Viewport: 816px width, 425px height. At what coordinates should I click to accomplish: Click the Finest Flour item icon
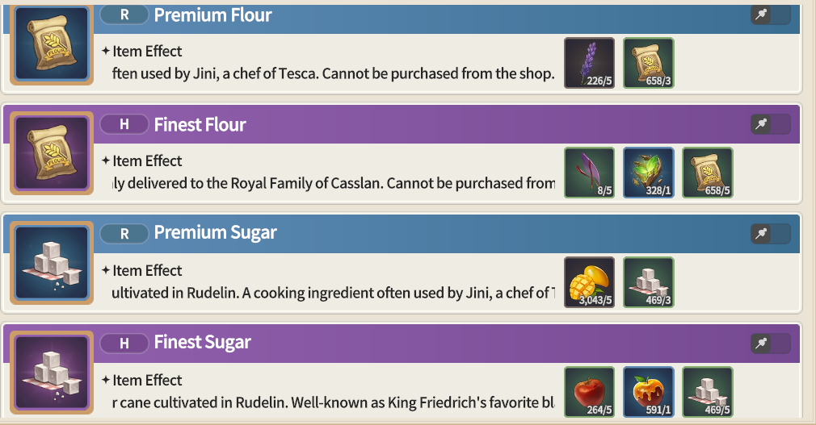(x=52, y=153)
